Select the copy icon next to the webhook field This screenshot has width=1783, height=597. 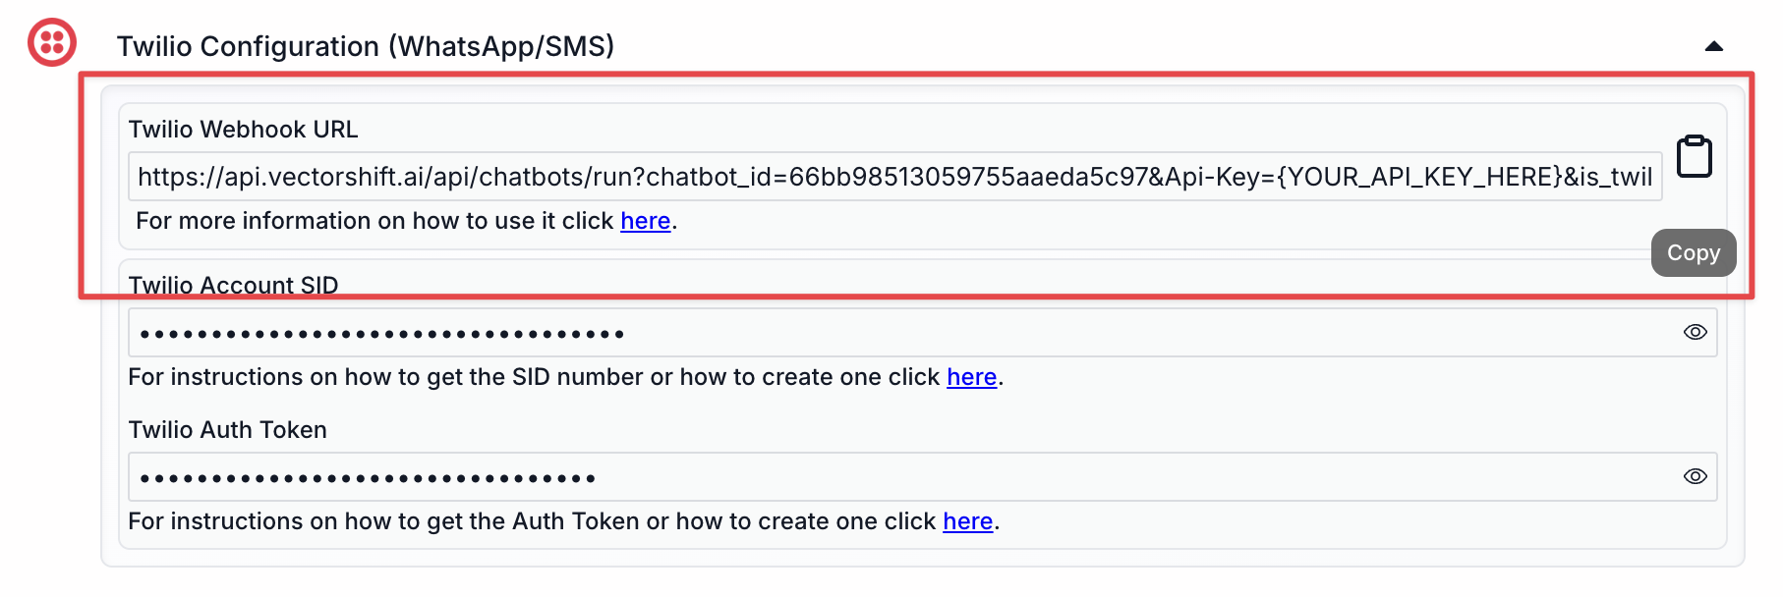(x=1693, y=154)
